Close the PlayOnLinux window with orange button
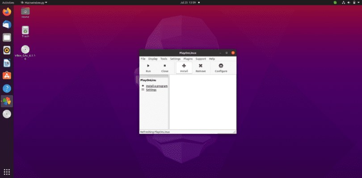Image resolution: width=362 pixels, height=178 pixels. (x=233, y=53)
